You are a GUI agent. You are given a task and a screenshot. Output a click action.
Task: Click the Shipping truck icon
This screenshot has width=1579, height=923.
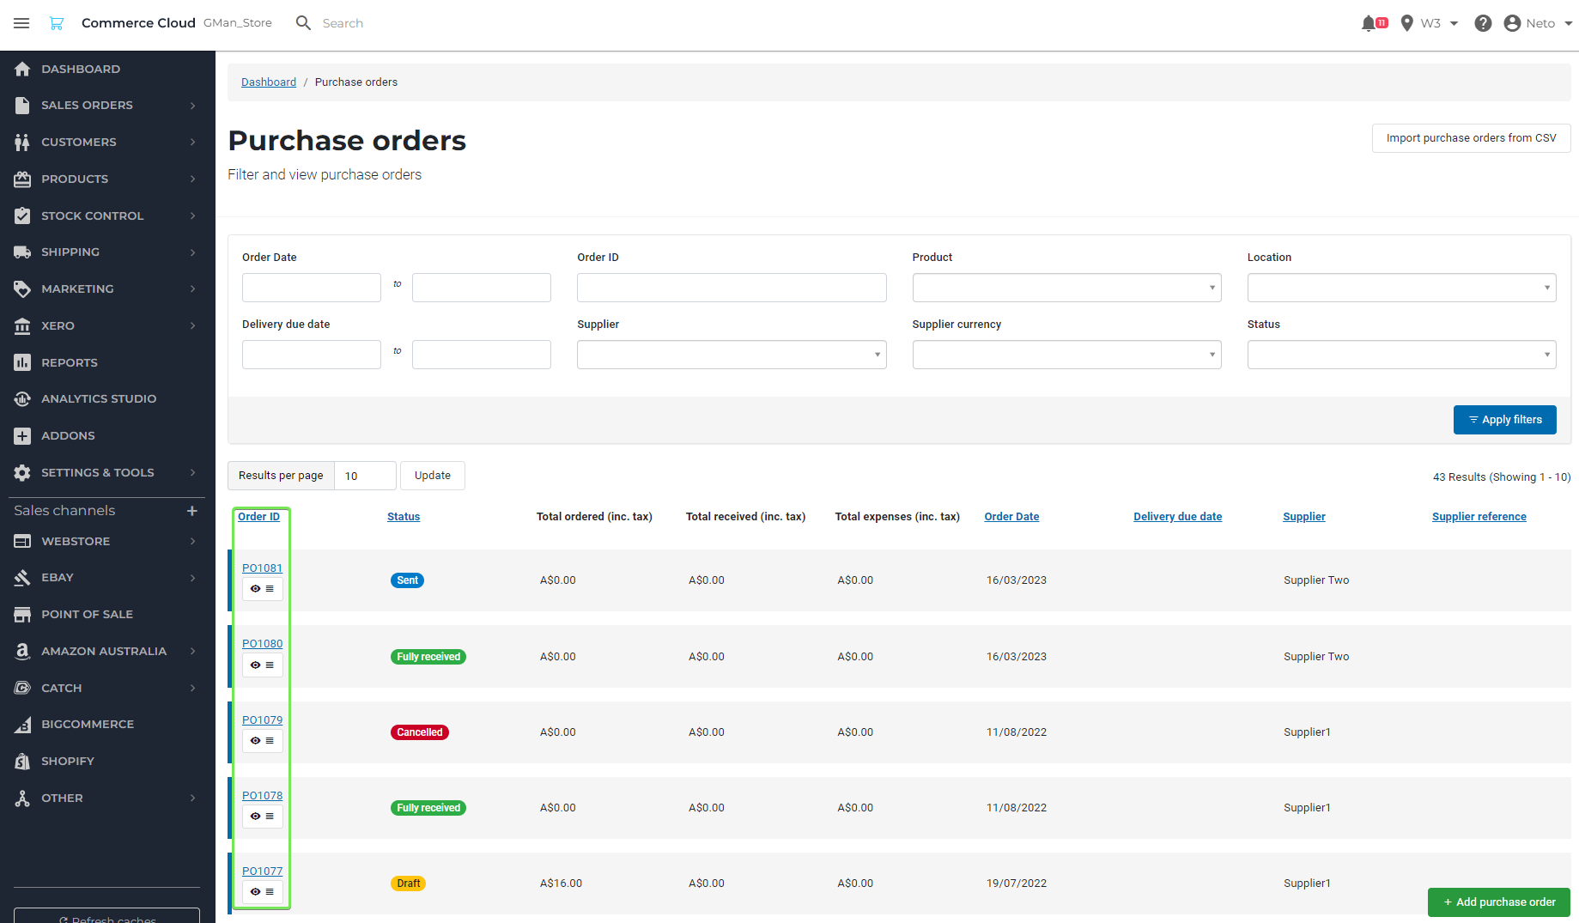(x=22, y=252)
